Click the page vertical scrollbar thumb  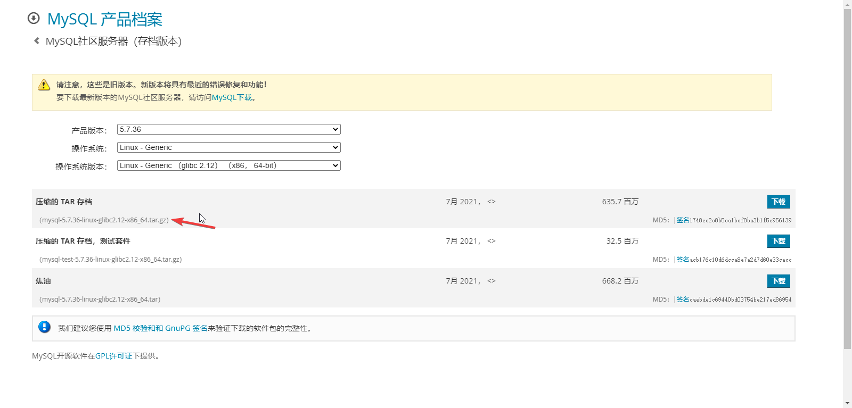click(847, 179)
